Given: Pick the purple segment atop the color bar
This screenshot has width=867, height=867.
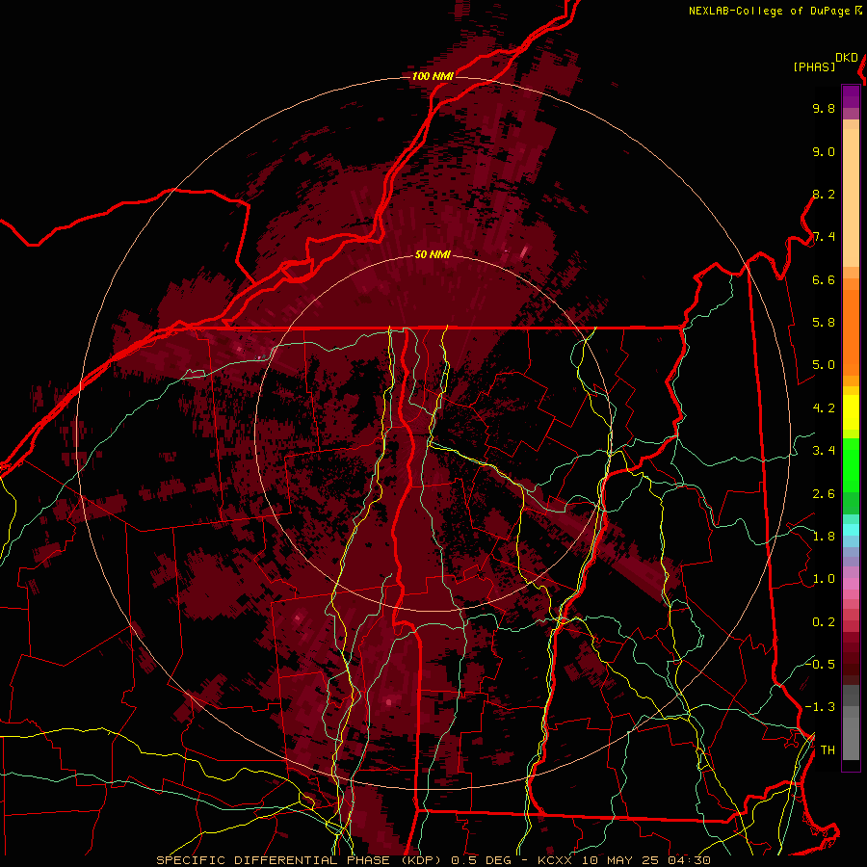Looking at the screenshot, I should point(851,96).
